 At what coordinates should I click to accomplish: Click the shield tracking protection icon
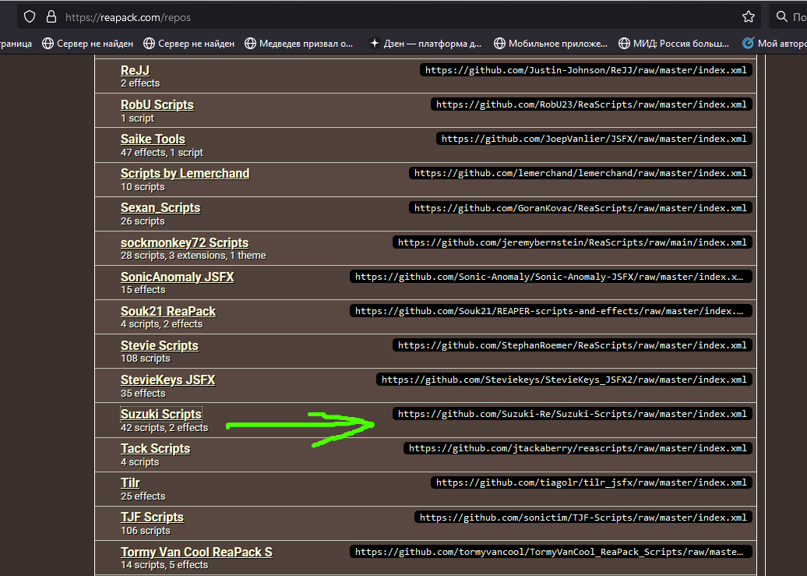click(30, 17)
